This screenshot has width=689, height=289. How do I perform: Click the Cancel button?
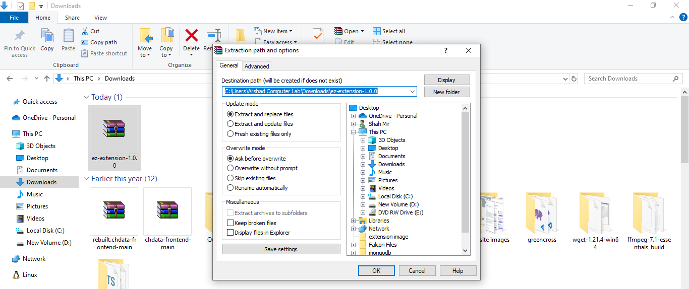417,271
